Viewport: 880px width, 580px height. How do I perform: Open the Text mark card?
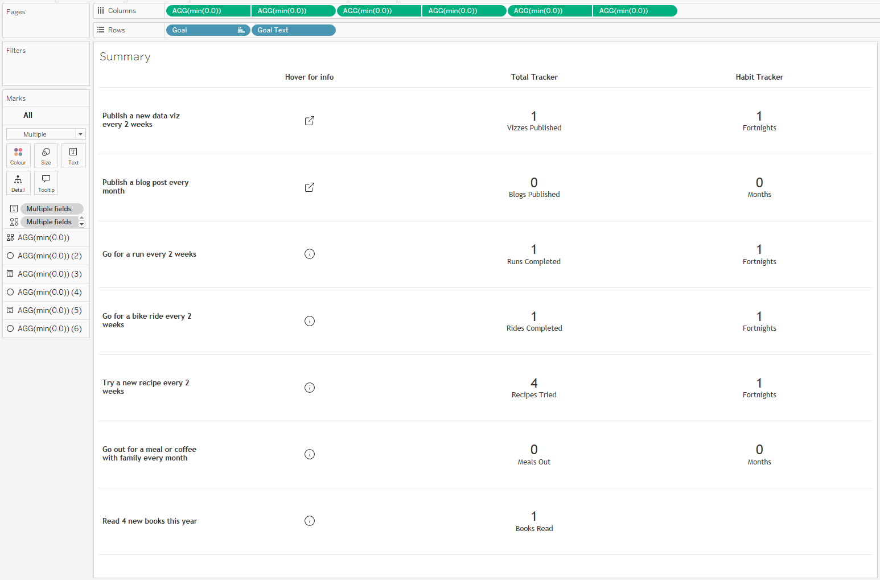coord(73,155)
